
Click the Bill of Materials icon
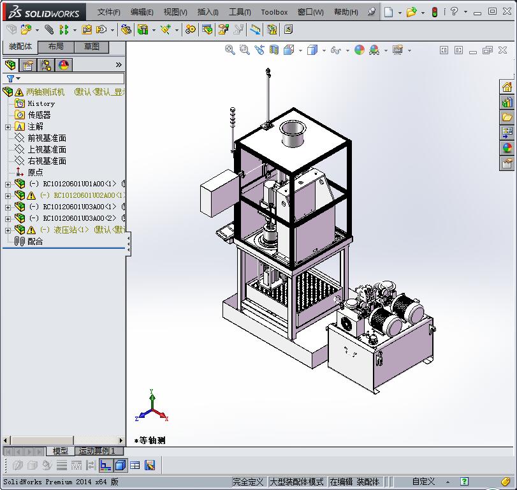pos(207,30)
